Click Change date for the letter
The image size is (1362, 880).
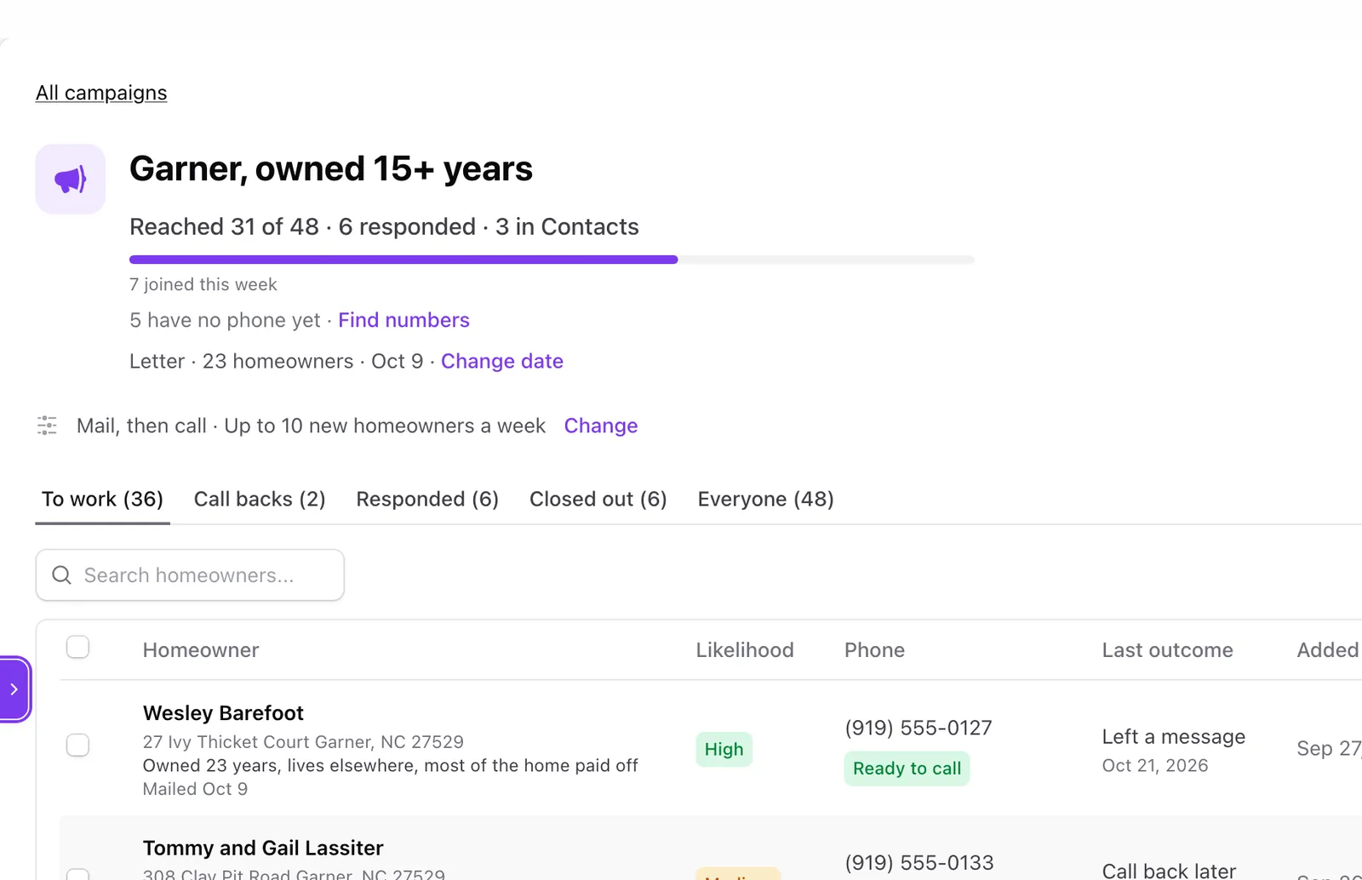pyautogui.click(x=502, y=361)
